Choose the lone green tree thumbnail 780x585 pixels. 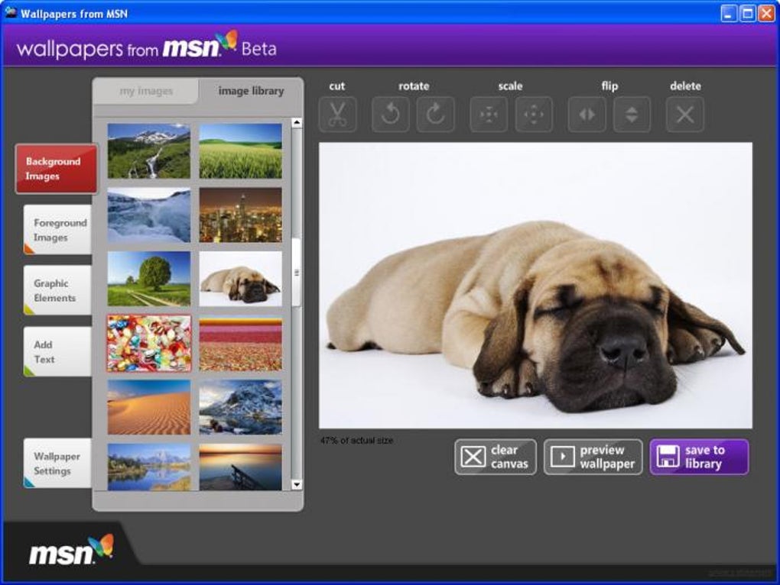(149, 279)
